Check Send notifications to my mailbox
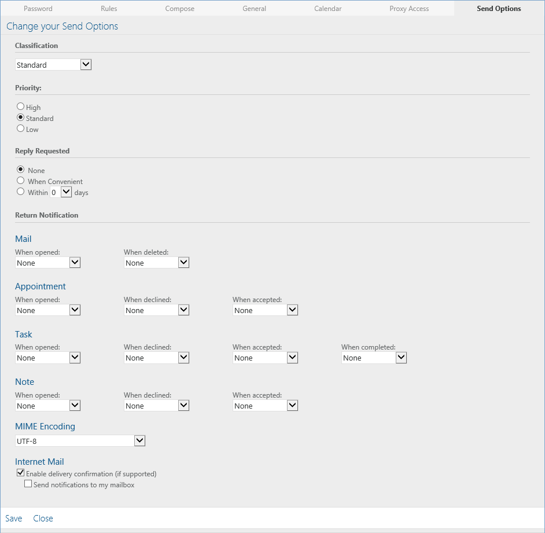The image size is (545, 533). click(28, 484)
